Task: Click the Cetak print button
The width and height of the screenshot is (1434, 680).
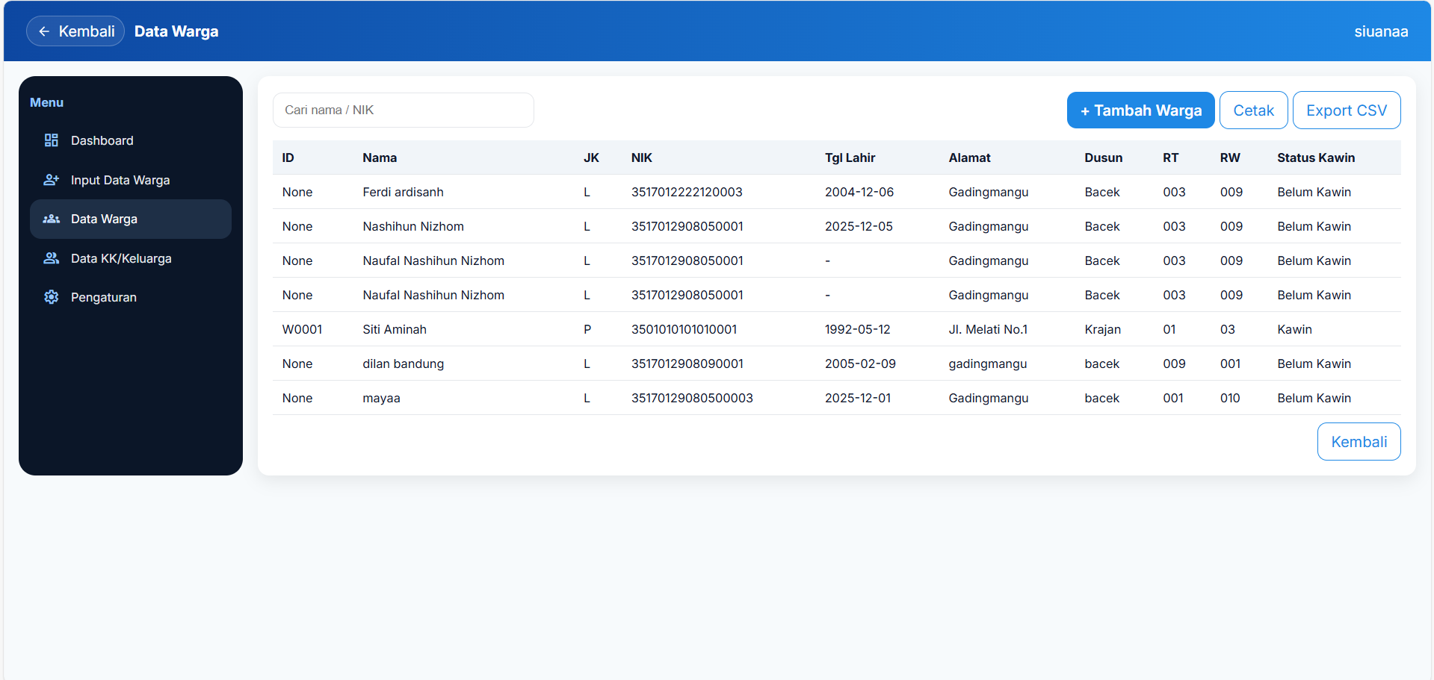Action: (1252, 110)
